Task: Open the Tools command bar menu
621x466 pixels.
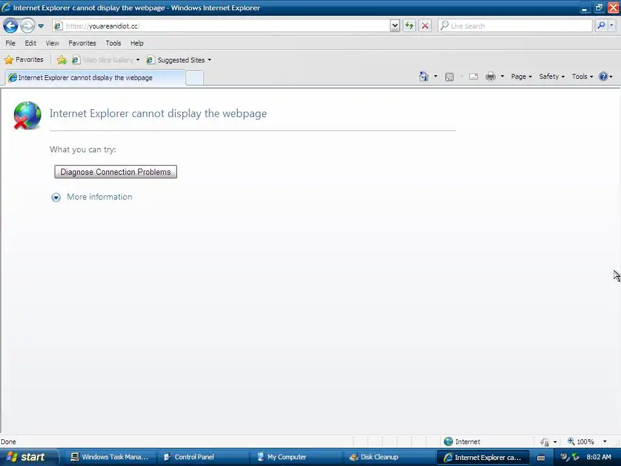Action: [x=582, y=76]
